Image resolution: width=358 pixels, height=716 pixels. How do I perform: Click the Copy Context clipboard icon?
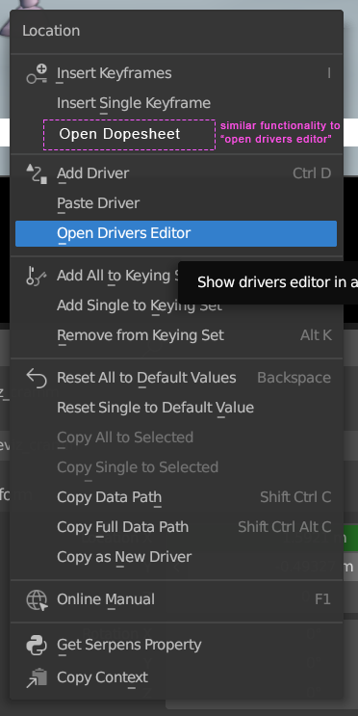pos(37,677)
